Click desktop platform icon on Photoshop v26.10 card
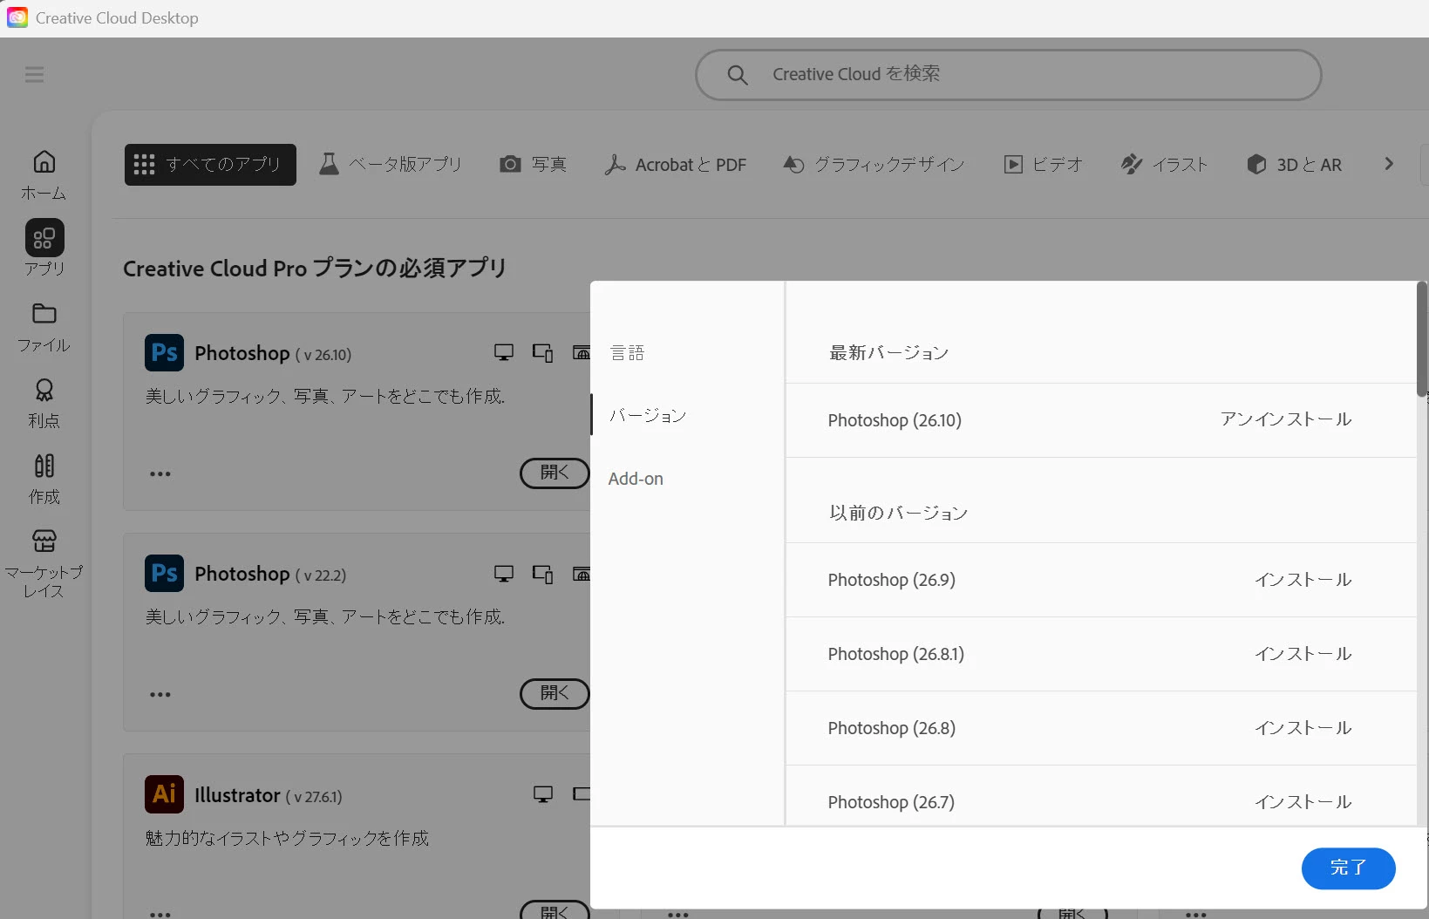This screenshot has height=919, width=1429. point(504,352)
